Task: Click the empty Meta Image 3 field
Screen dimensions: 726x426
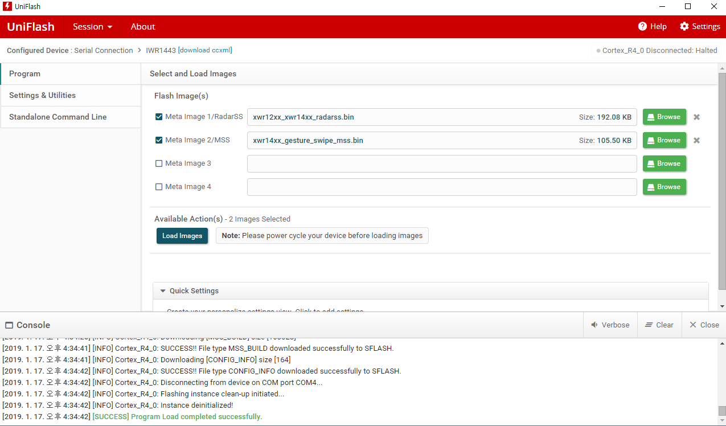Action: pyautogui.click(x=442, y=164)
